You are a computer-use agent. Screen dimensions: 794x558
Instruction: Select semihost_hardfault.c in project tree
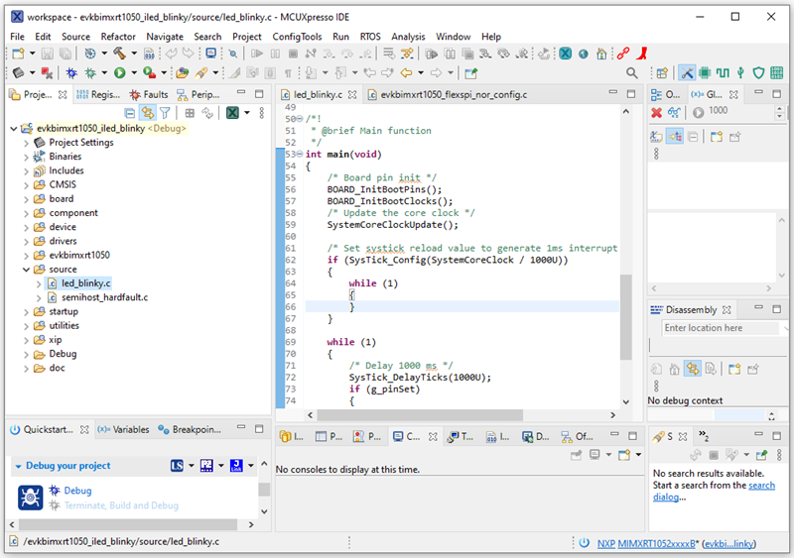[105, 297]
